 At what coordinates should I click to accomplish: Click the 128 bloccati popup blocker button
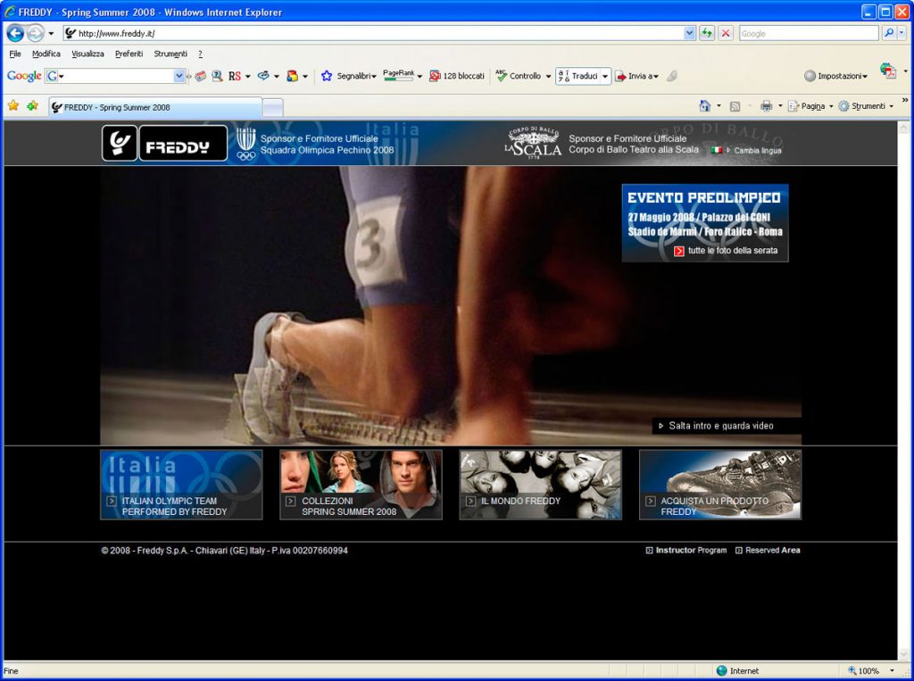457,76
